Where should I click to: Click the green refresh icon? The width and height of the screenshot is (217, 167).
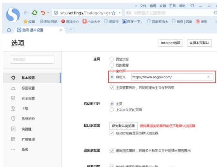tap(35, 13)
